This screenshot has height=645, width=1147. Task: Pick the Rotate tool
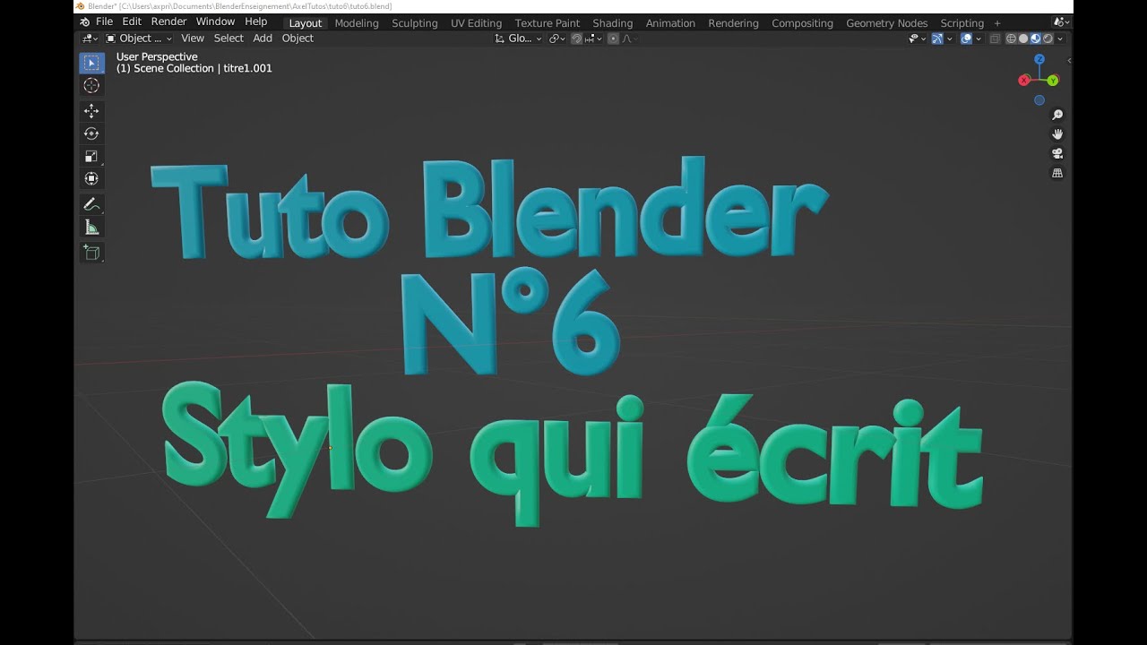(91, 133)
